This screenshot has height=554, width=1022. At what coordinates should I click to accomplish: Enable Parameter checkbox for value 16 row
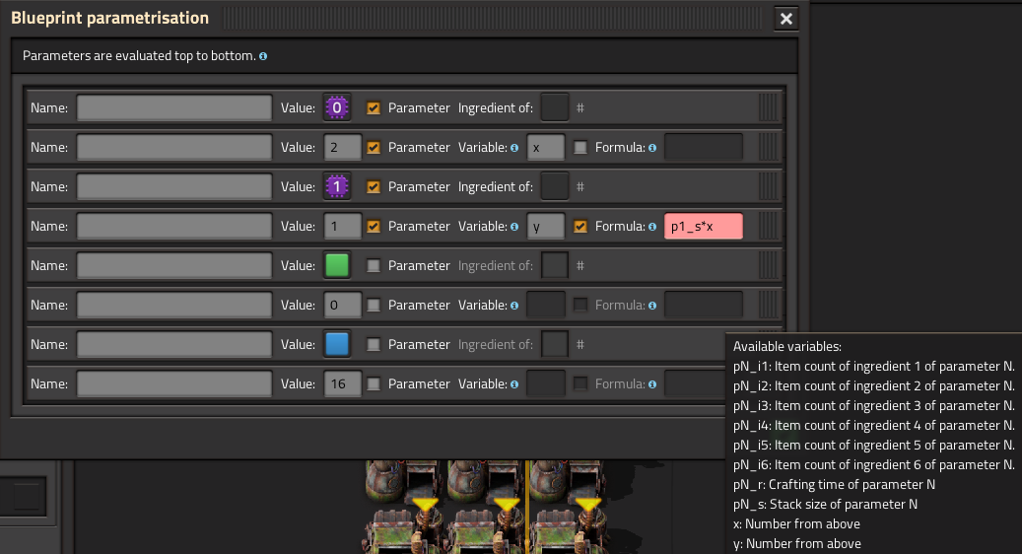pyautogui.click(x=374, y=383)
